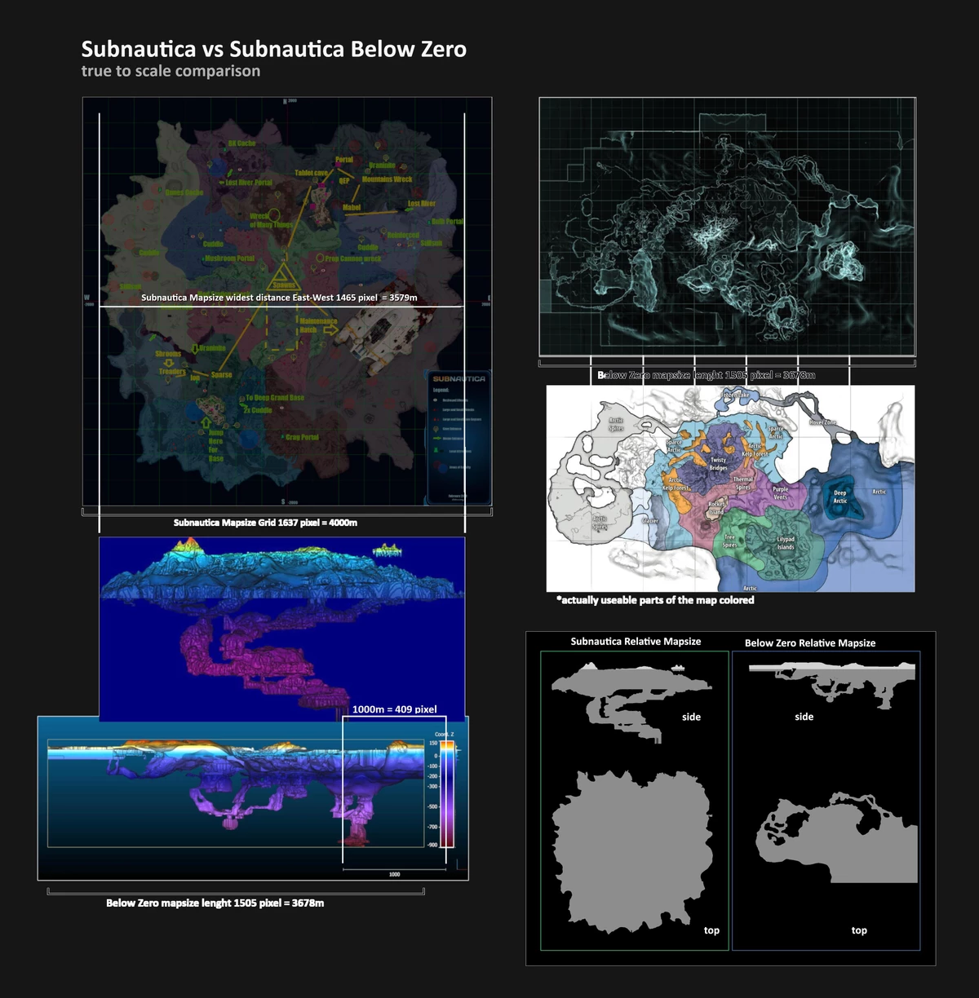
Task: Click the -500 value on depth scale
Action: coord(432,806)
